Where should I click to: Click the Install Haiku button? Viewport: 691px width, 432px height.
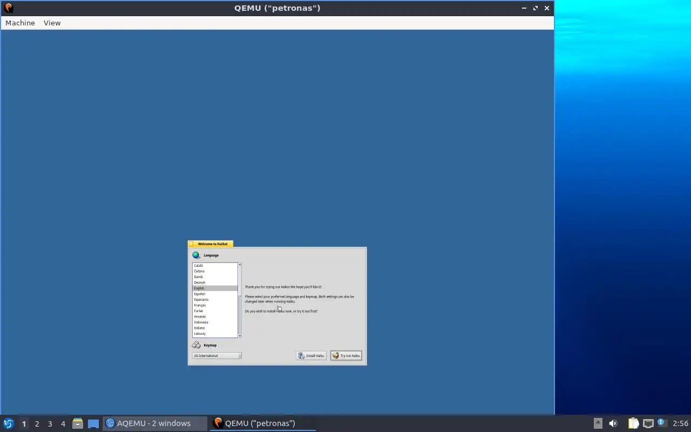click(311, 356)
